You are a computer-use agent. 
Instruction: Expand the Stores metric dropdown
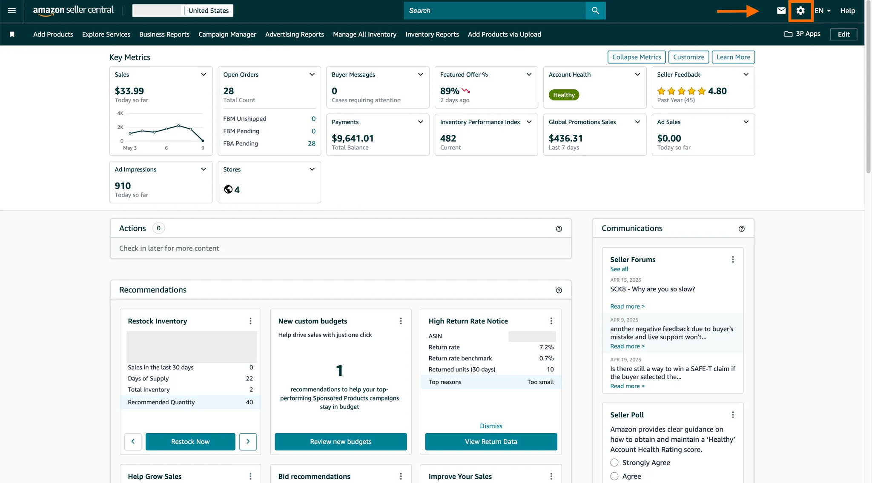pyautogui.click(x=312, y=169)
